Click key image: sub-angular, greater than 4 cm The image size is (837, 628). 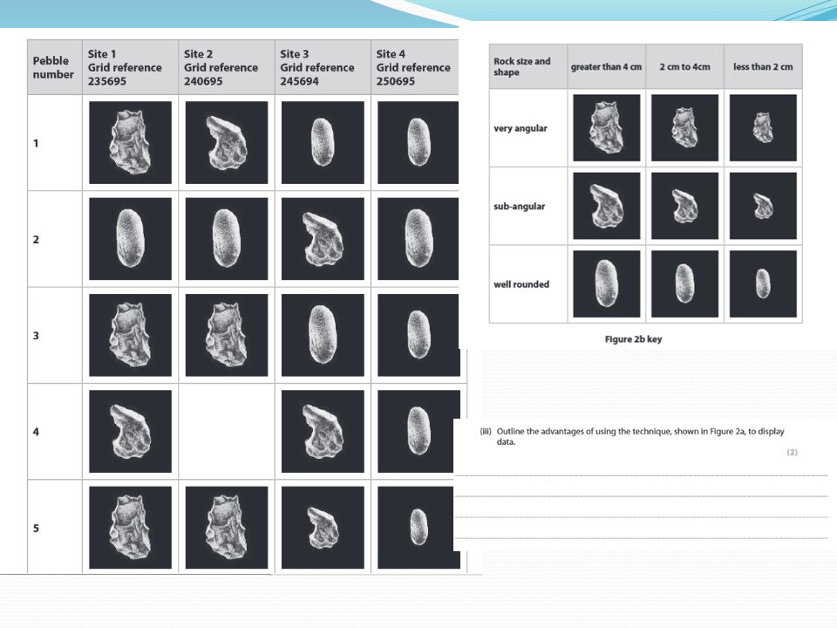(x=607, y=206)
